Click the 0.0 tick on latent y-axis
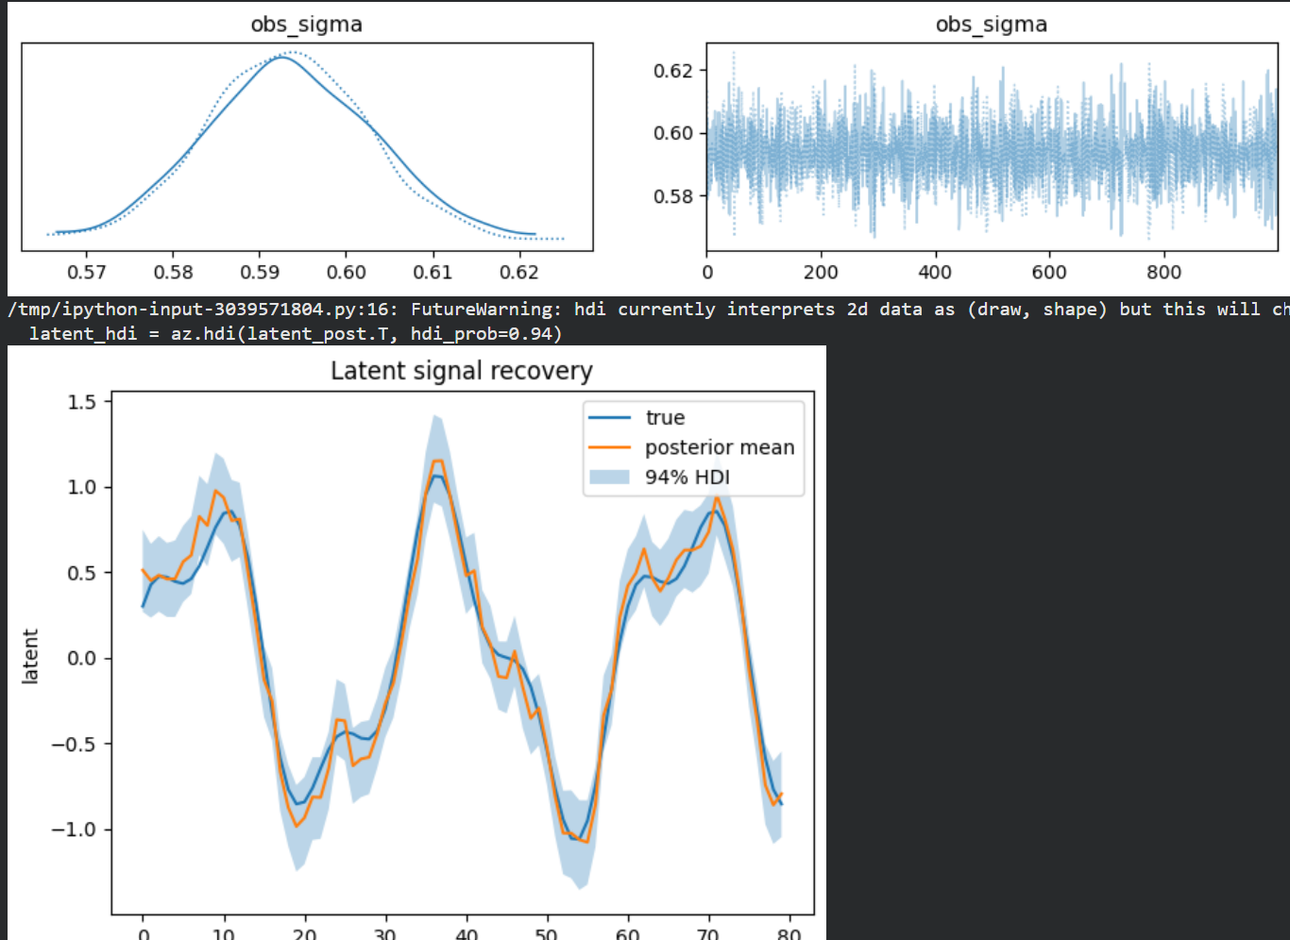Viewport: 1290px width, 940px height. coord(82,659)
